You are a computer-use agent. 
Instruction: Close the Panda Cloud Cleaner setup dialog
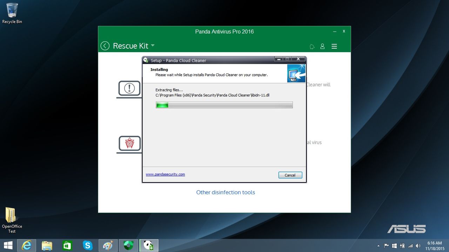tap(298, 59)
